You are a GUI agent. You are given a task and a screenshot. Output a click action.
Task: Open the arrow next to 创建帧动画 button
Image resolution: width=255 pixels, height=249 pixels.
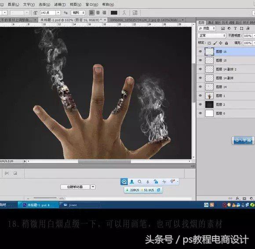tap(93, 187)
